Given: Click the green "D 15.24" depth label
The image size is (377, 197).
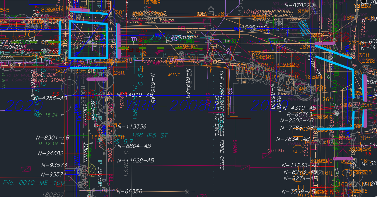Looking at the screenshot, I should pos(48,115).
